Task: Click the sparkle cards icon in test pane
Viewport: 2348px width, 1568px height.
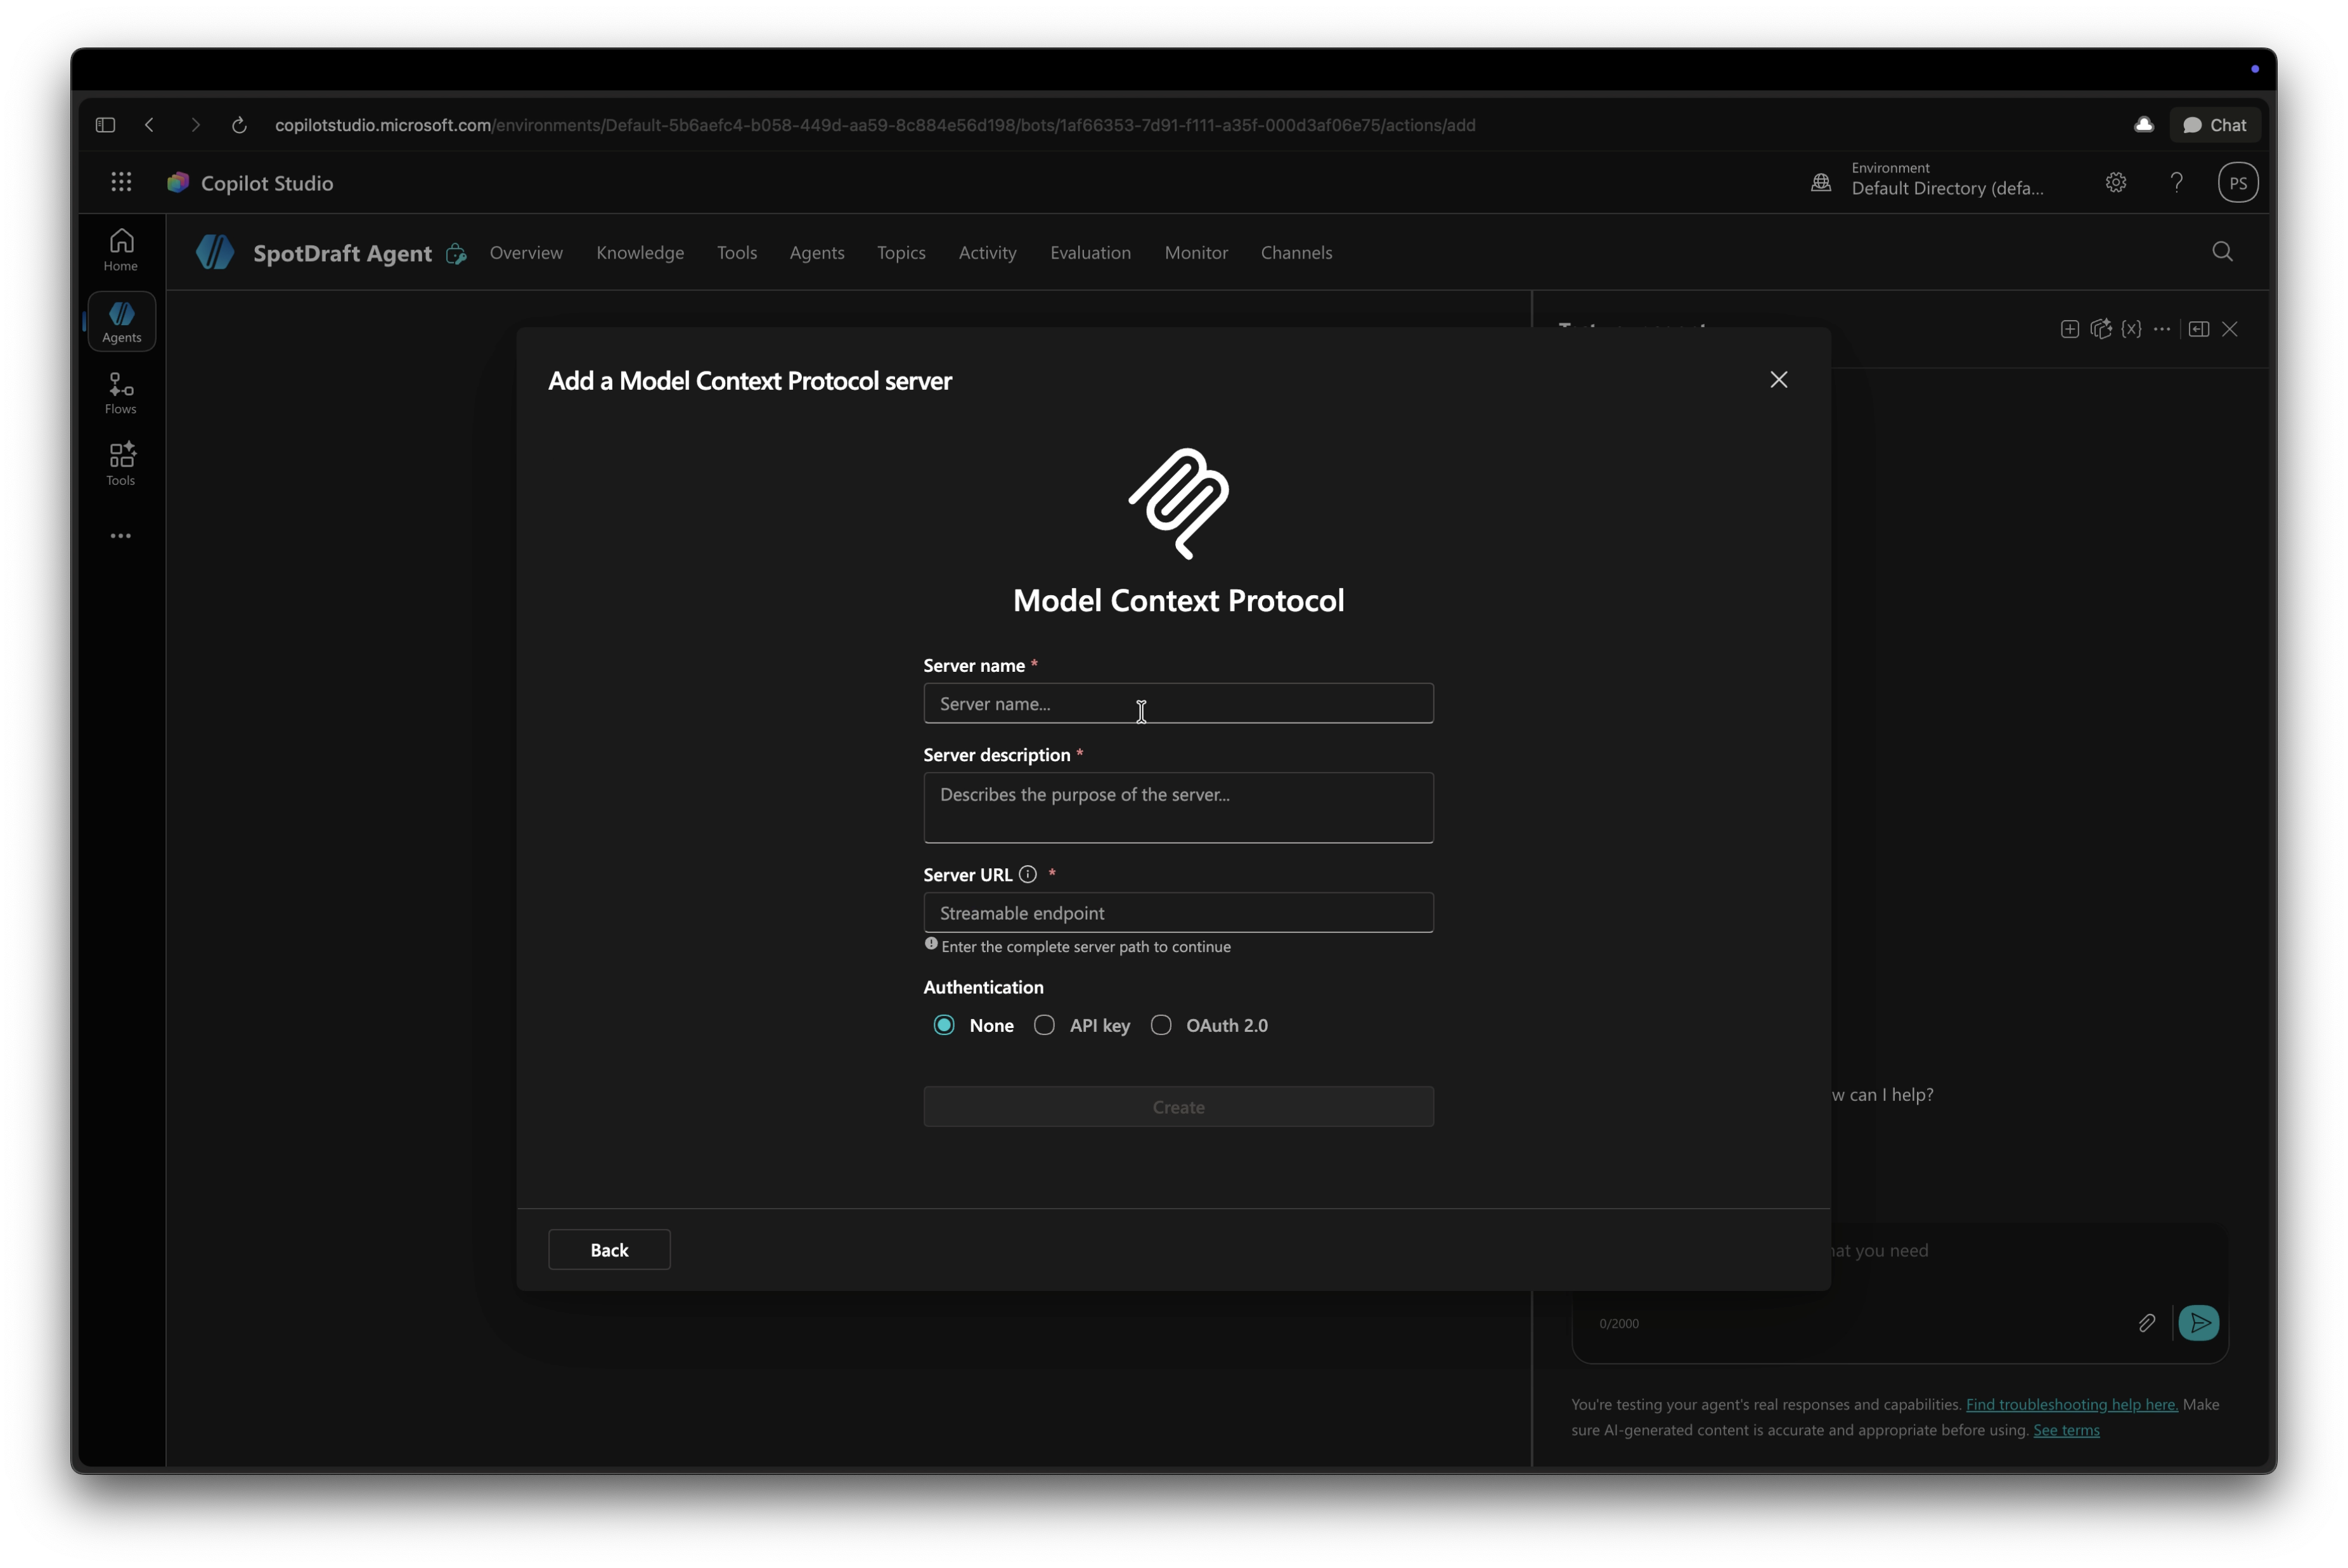Action: (2101, 329)
